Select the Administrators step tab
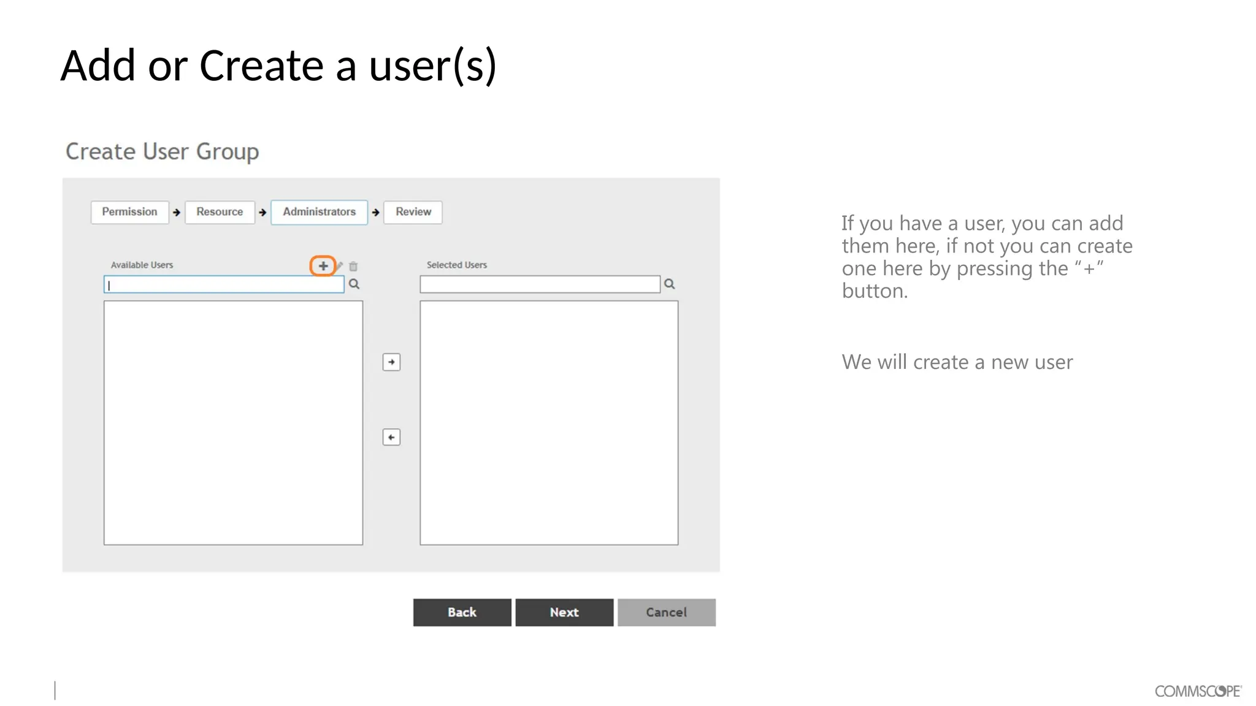Screen dimensions: 1256x706 pos(319,212)
